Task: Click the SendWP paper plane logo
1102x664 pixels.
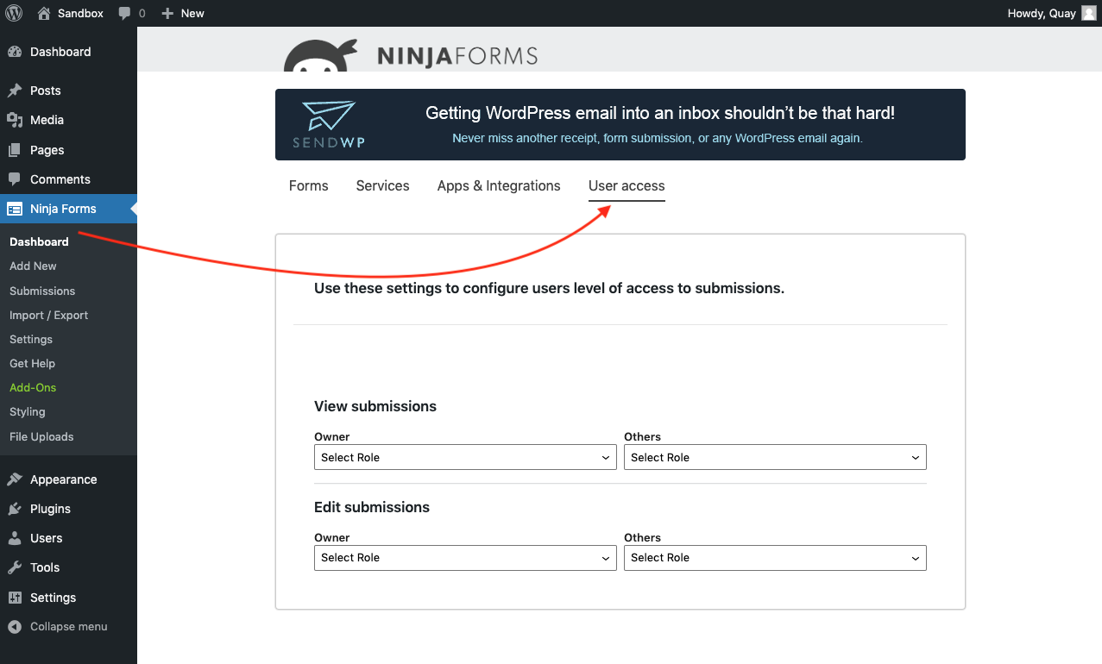Action: pyautogui.click(x=328, y=114)
